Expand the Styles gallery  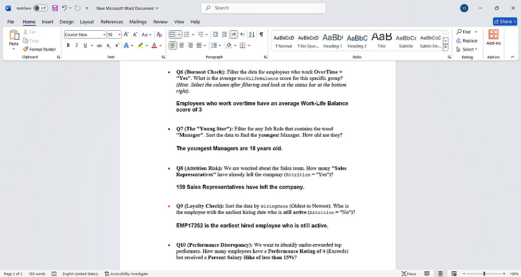pos(446,48)
